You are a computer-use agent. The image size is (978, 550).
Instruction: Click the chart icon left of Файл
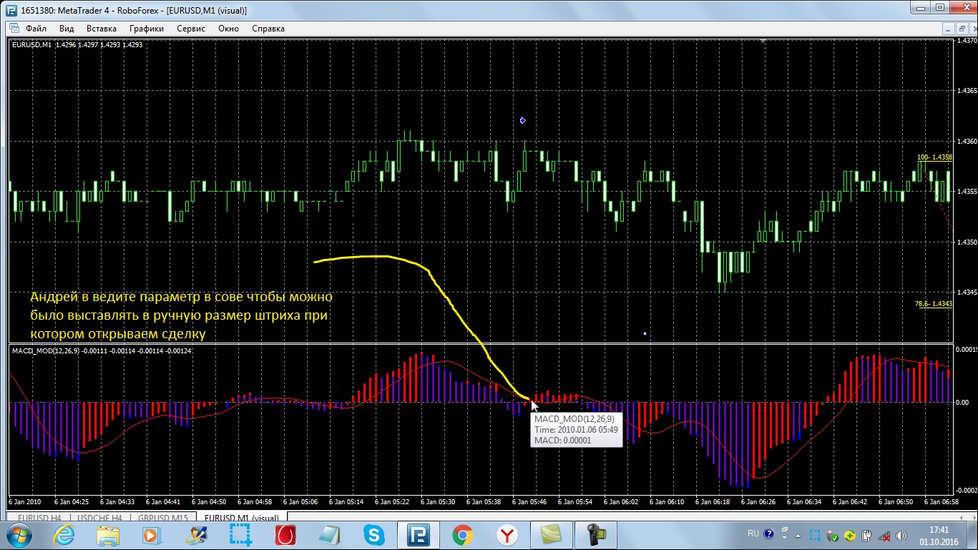pyautogui.click(x=14, y=29)
